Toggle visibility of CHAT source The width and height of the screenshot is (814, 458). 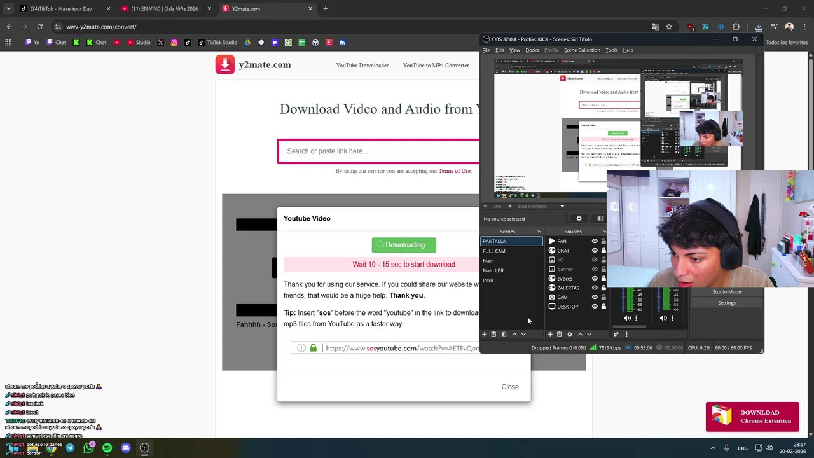[595, 251]
